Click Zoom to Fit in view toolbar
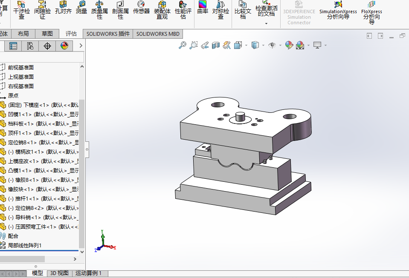 coord(183,45)
